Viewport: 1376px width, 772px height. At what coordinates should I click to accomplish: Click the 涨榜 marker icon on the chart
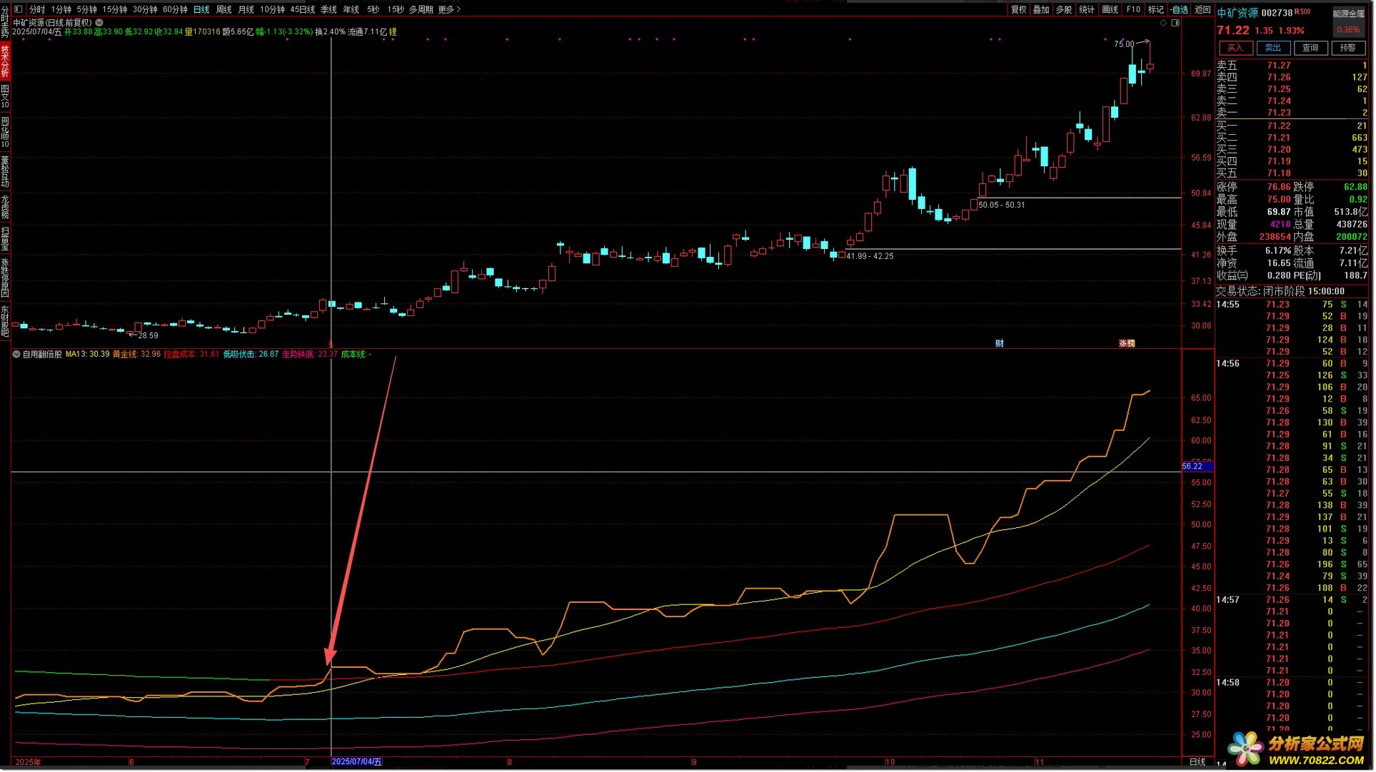tap(1127, 343)
